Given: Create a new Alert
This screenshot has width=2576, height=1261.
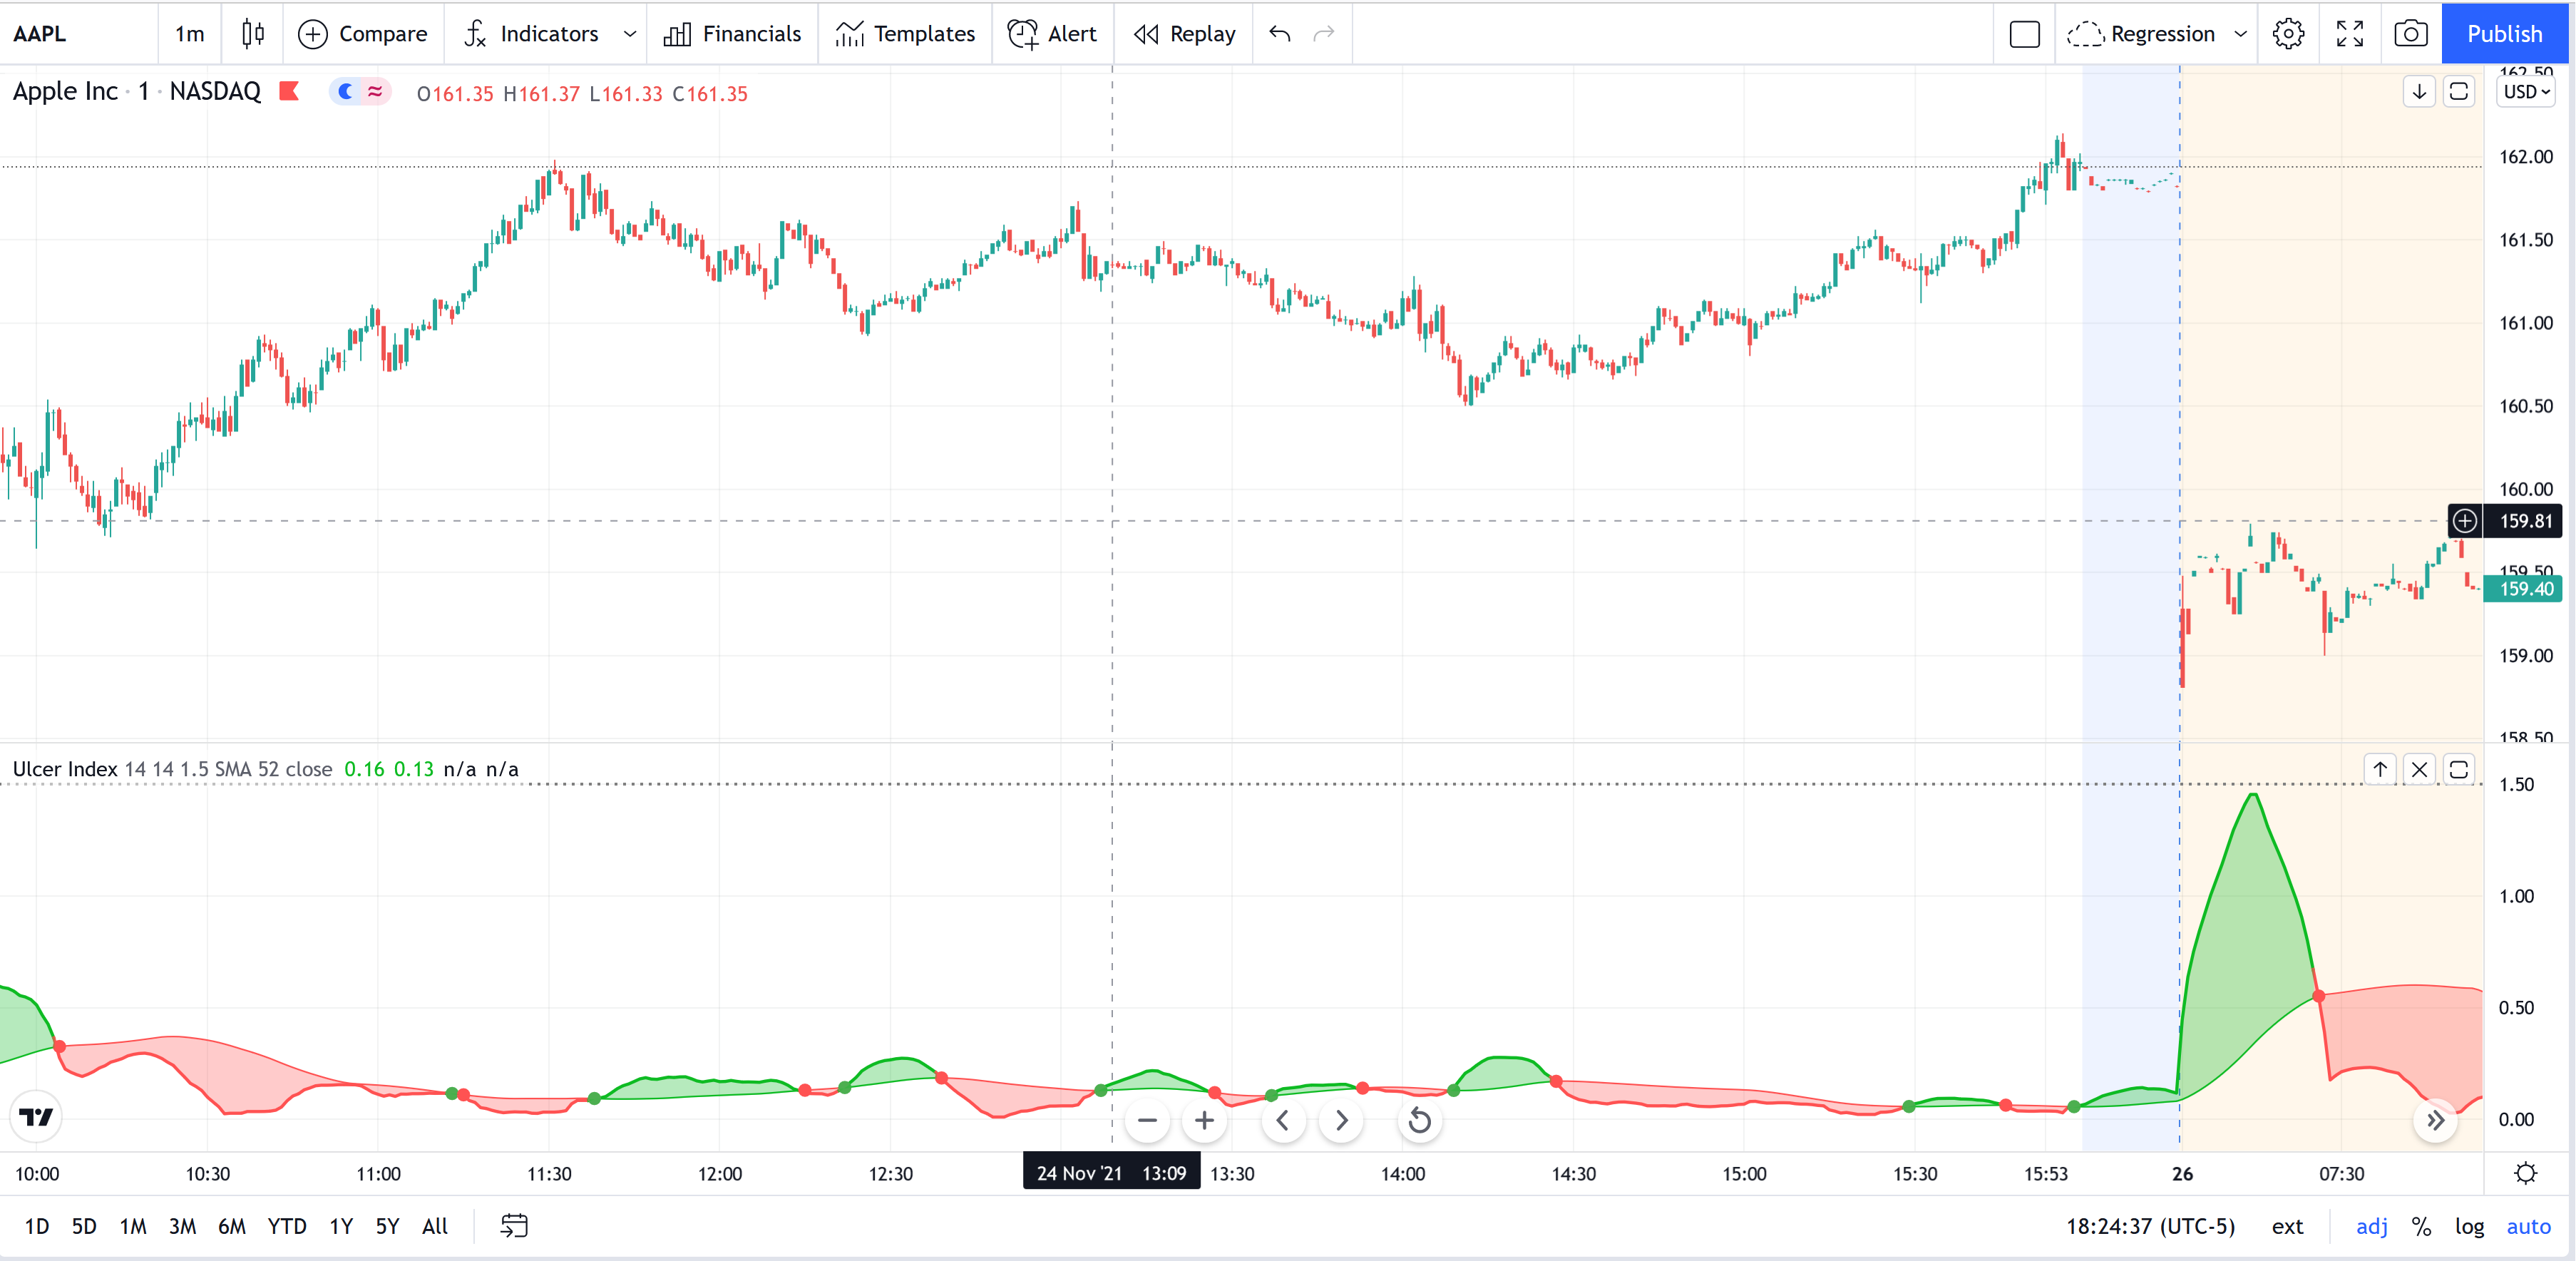Looking at the screenshot, I should coord(1052,34).
